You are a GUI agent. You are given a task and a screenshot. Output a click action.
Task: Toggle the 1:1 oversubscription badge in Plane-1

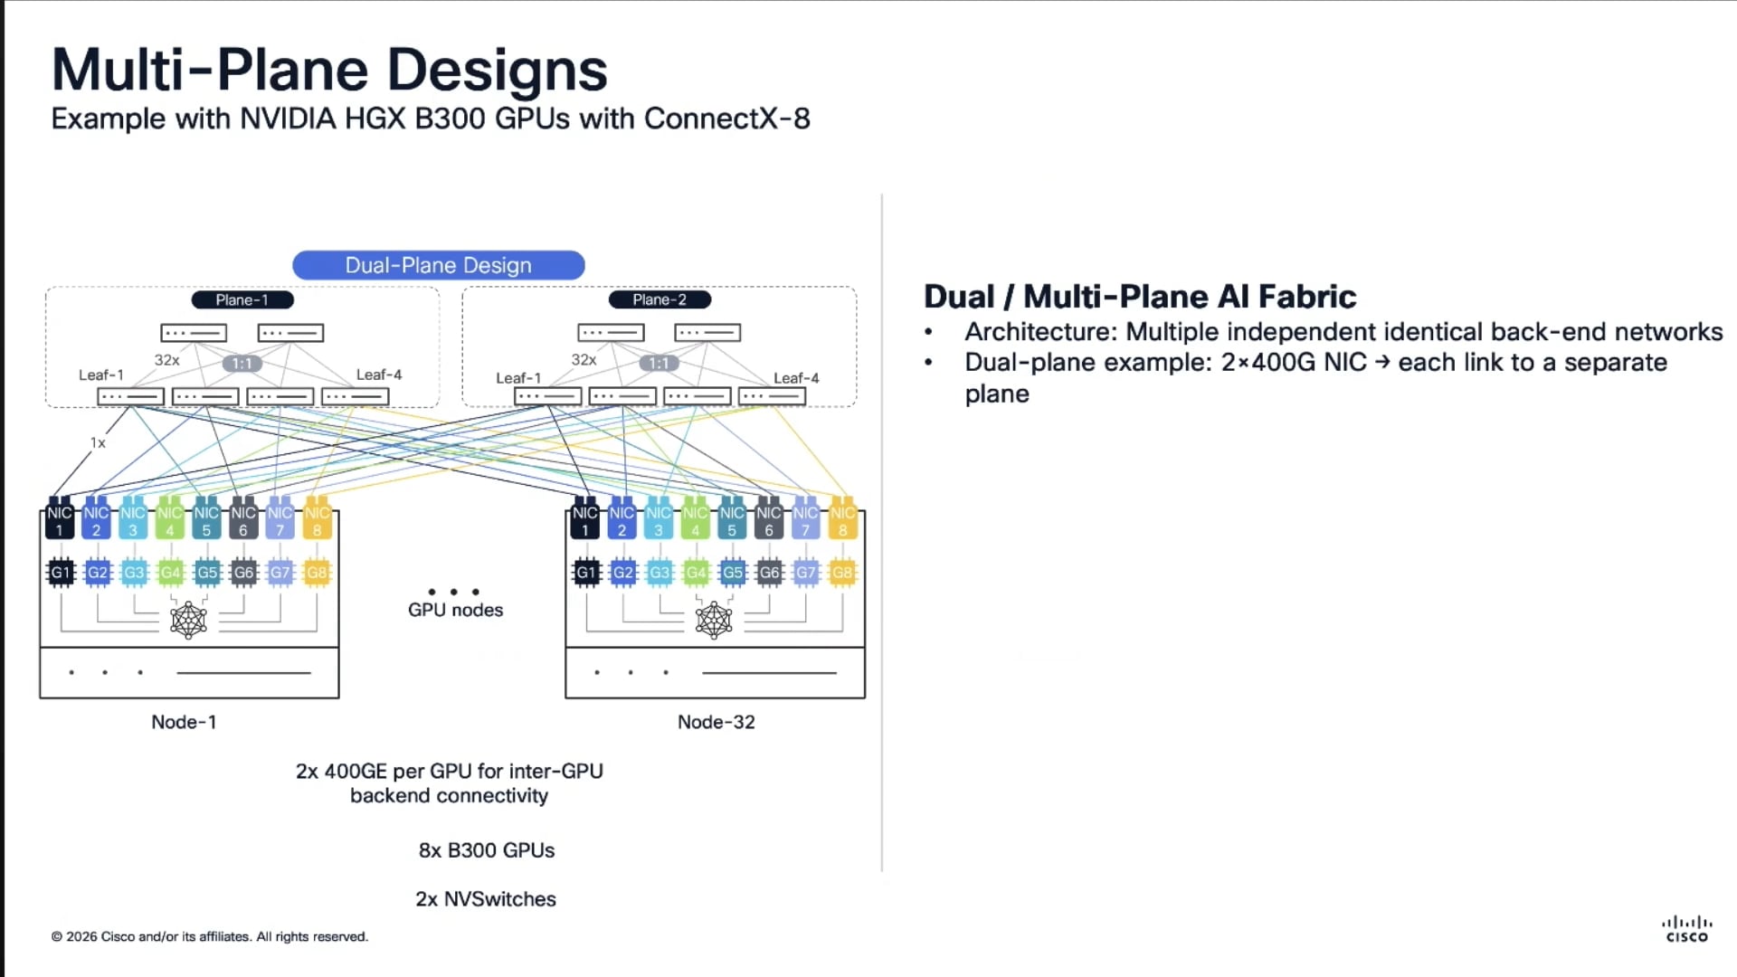[x=243, y=363]
